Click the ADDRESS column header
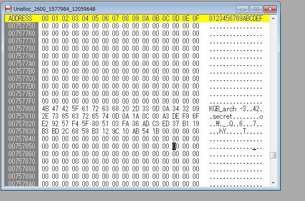 tap(20, 18)
